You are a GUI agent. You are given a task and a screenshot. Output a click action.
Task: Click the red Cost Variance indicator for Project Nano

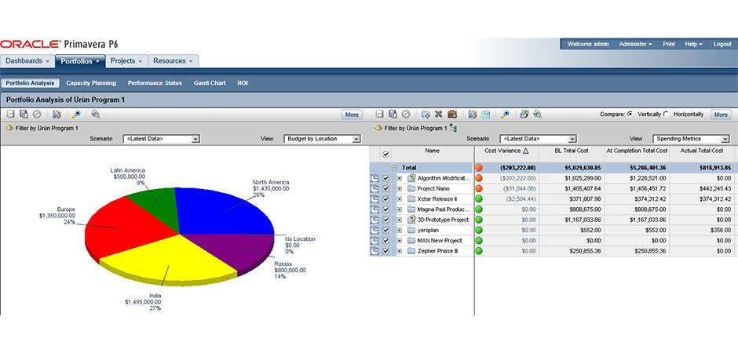pos(479,188)
